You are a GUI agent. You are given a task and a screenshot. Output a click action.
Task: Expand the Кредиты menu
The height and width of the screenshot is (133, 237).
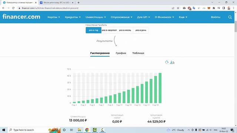(x=73, y=17)
